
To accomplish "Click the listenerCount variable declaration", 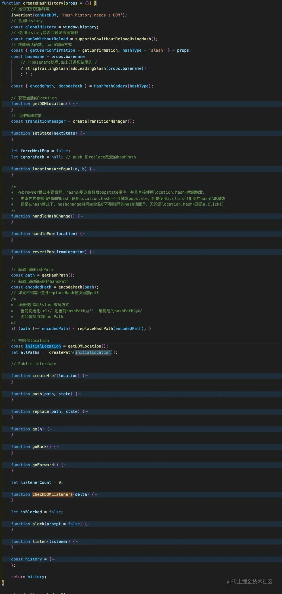I will (x=36, y=482).
